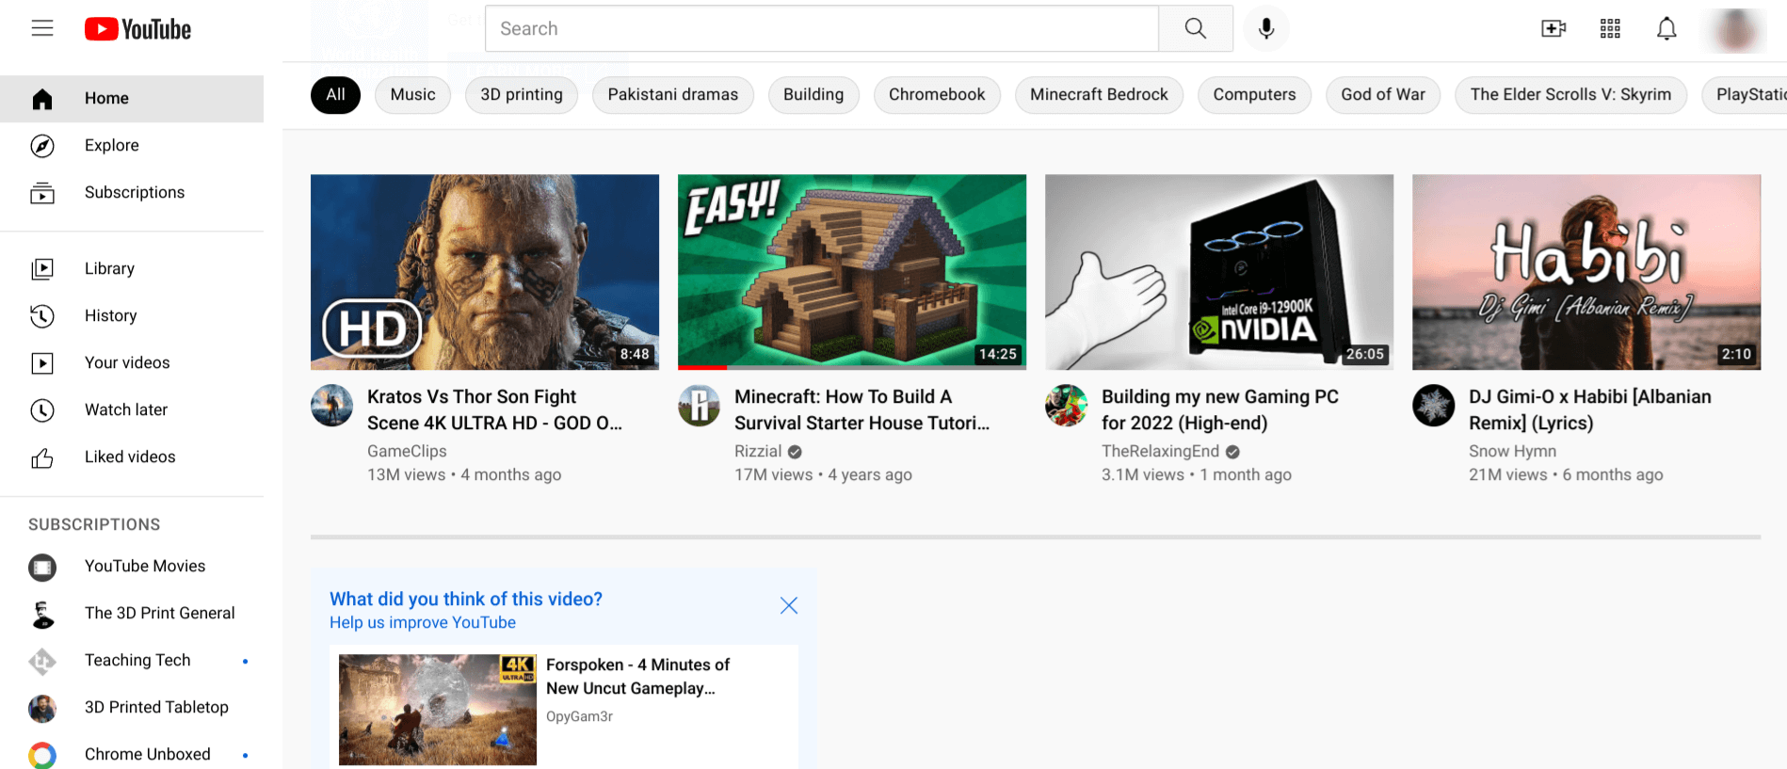Open the hamburger guide menu
1787x769 pixels.
coord(42,28)
